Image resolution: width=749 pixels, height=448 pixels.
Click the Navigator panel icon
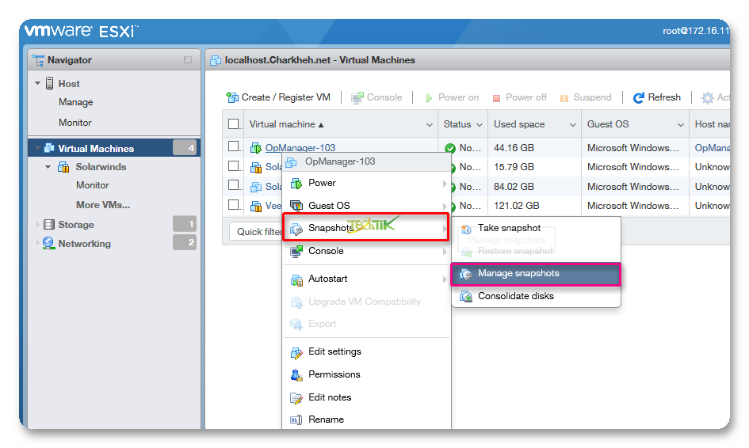click(38, 60)
